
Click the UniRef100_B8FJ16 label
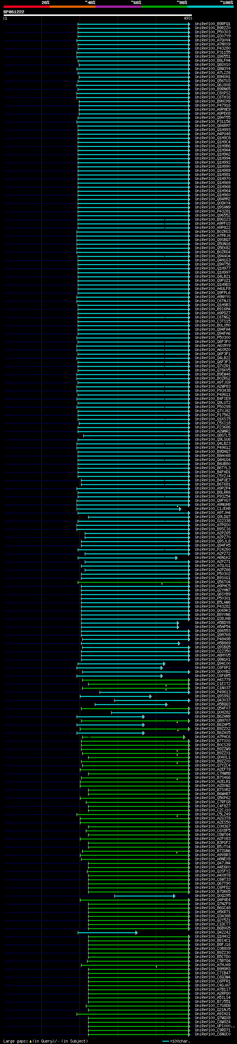pos(212,944)
